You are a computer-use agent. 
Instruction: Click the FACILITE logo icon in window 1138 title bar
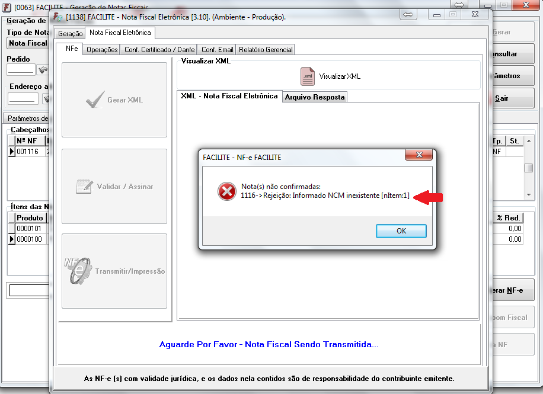point(58,17)
